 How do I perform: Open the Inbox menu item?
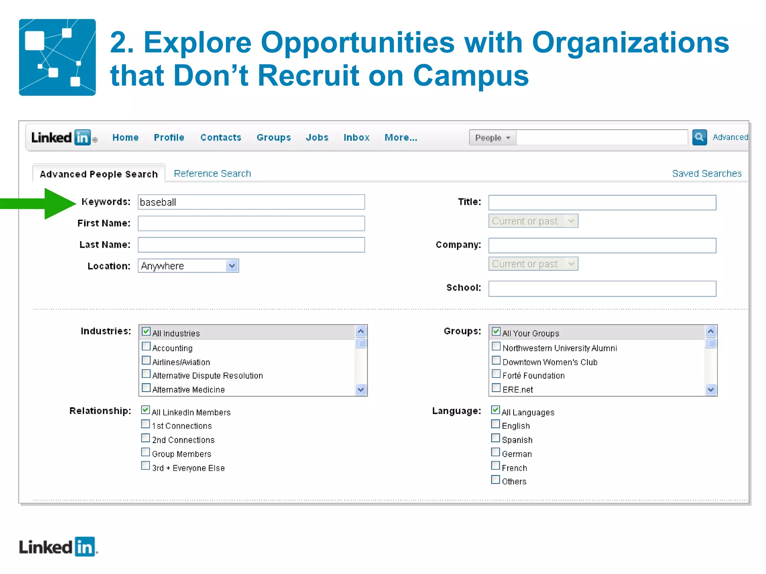coord(356,138)
